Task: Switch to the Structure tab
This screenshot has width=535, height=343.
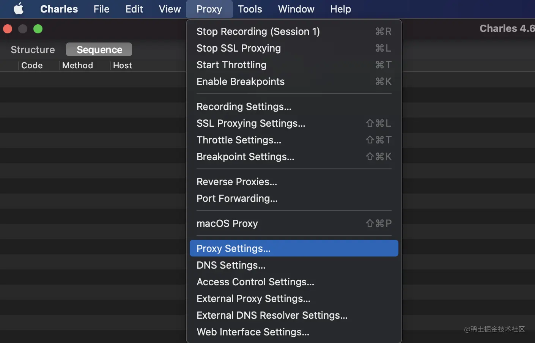Action: pyautogui.click(x=33, y=50)
